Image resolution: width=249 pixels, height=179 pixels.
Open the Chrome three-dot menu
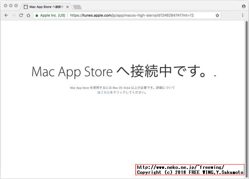[243, 15]
